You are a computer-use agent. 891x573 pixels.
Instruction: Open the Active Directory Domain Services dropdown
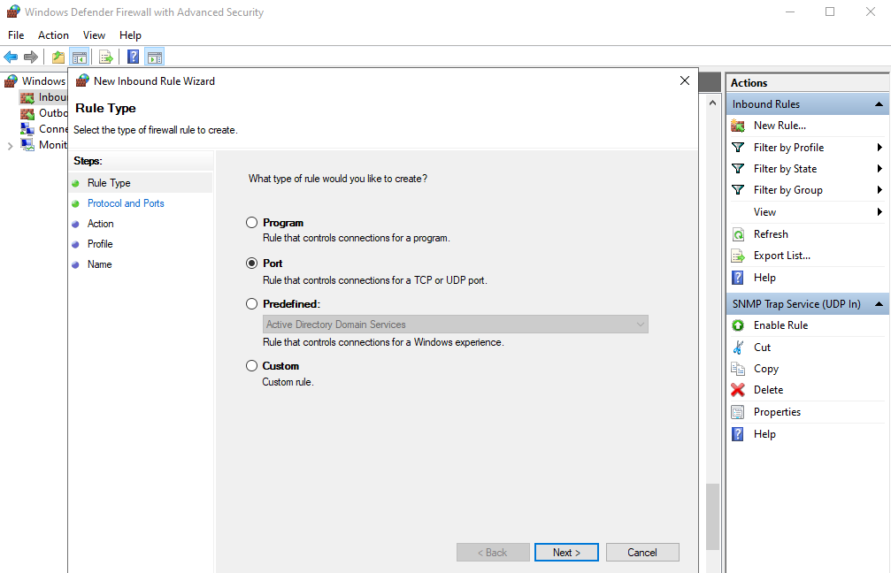[455, 325]
